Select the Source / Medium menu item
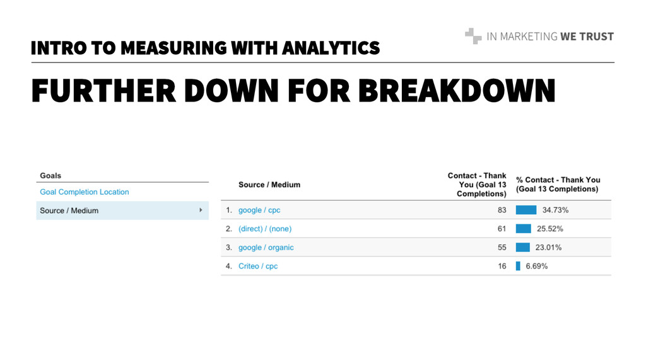 (x=69, y=210)
